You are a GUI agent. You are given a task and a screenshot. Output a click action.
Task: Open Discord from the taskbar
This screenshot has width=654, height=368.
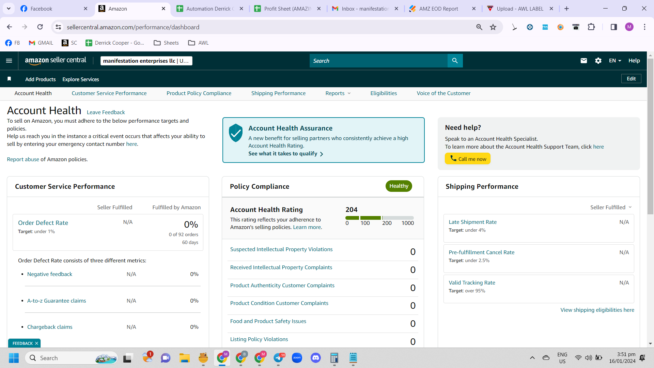316,358
